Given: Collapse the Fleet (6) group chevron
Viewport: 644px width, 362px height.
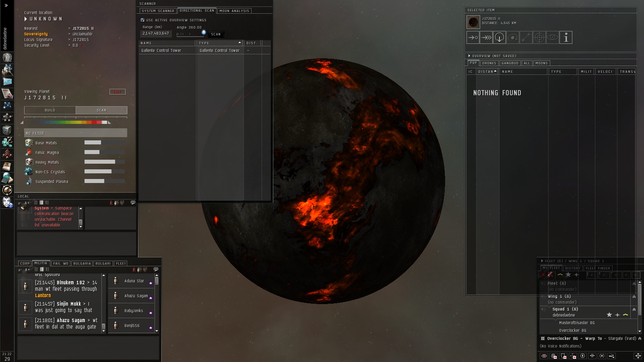Looking at the screenshot, I should tap(634, 284).
